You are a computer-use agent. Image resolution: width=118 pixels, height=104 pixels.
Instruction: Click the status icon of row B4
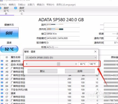(x=2, y=86)
